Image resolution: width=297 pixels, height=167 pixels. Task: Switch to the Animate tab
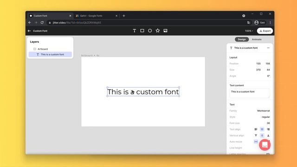pyautogui.click(x=257, y=39)
